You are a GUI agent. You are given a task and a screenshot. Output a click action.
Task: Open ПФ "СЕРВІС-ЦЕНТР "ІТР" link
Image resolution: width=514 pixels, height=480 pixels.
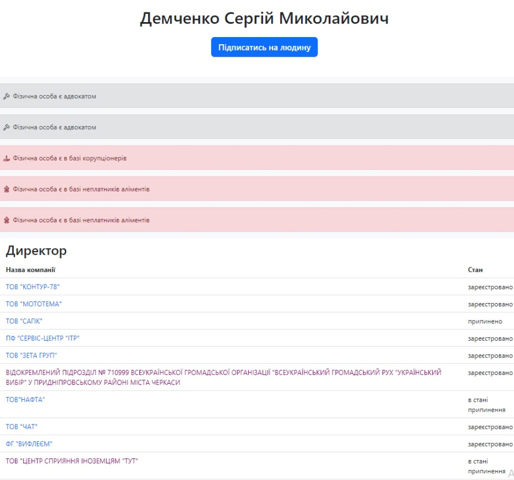(x=43, y=339)
